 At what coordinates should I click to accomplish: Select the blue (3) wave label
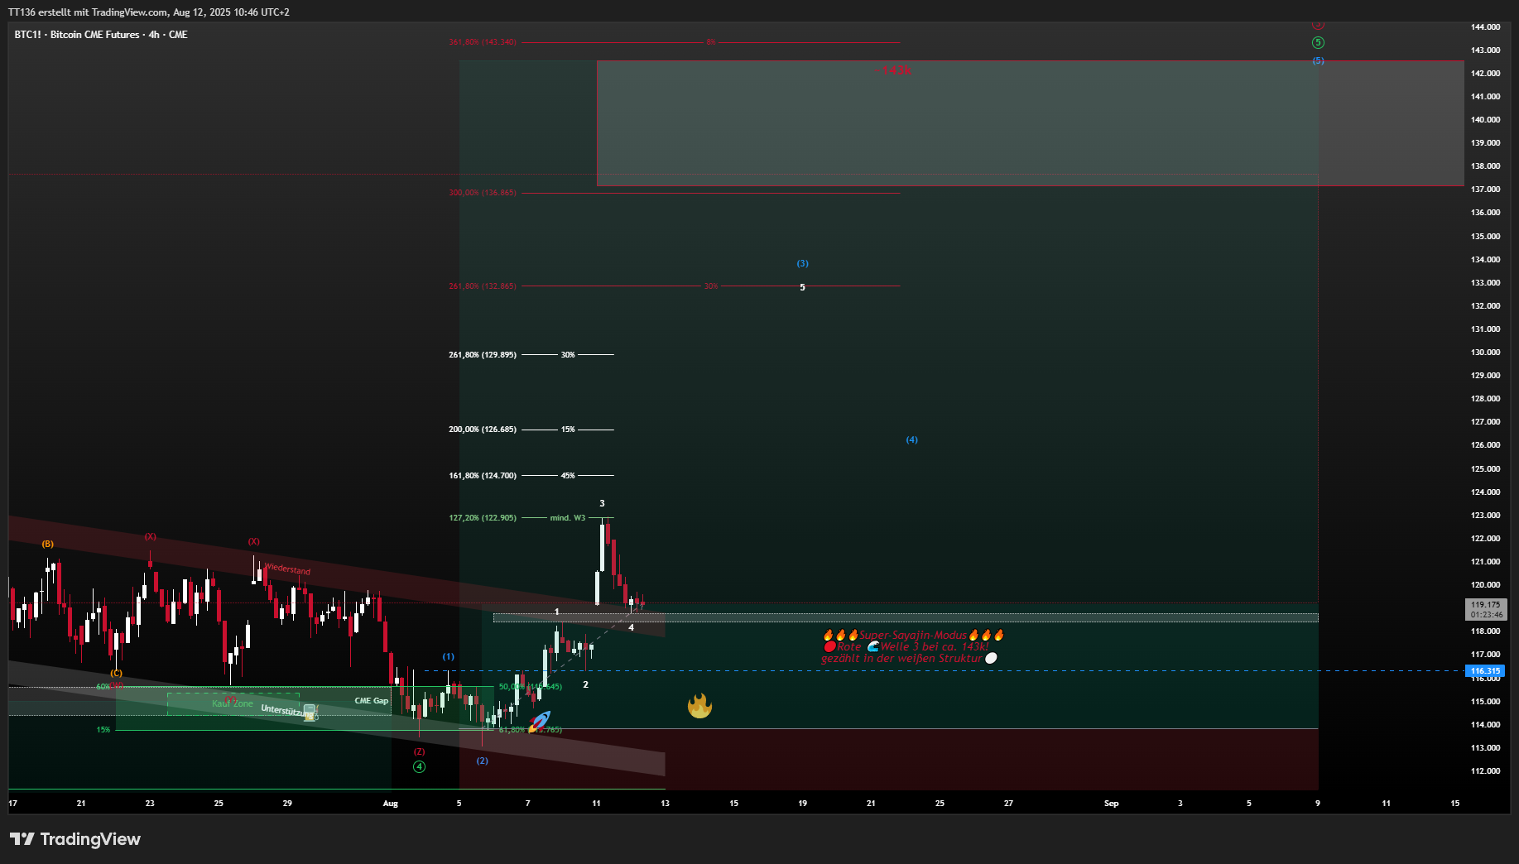[802, 263]
